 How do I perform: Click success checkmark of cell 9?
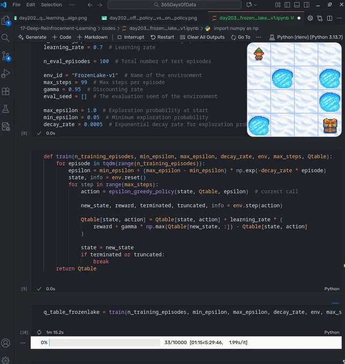coord(39,289)
